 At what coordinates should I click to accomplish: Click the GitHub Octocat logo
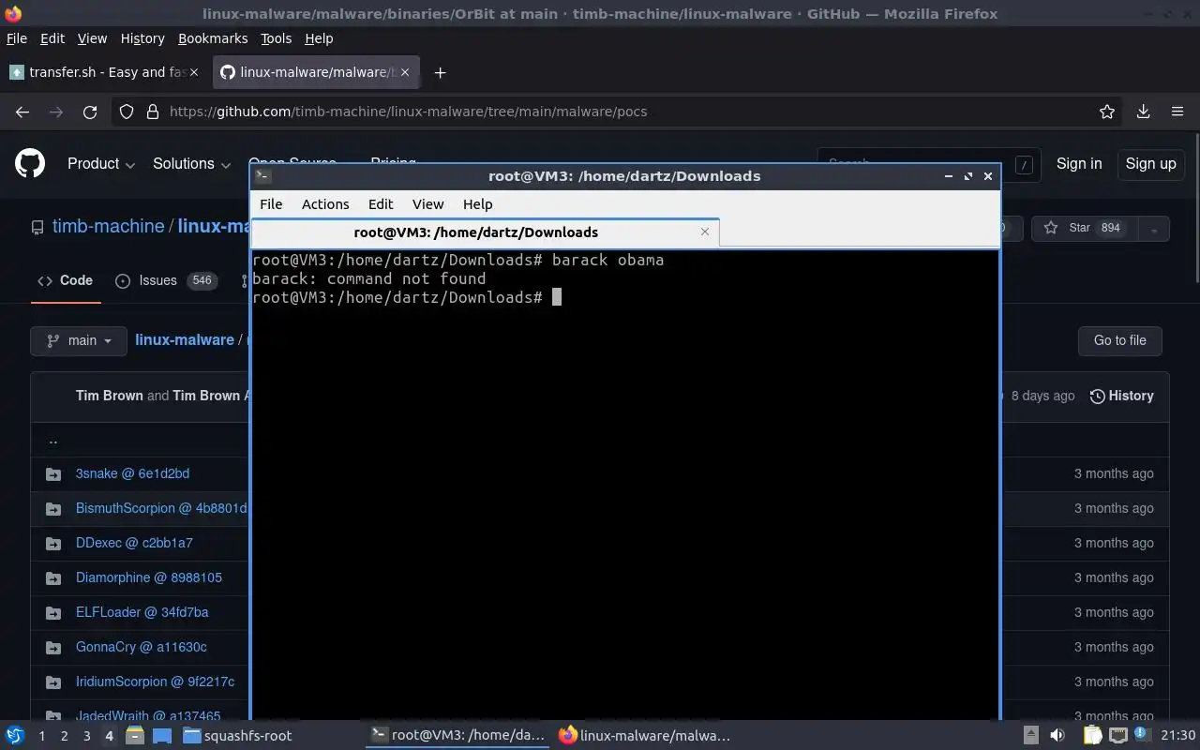click(x=30, y=164)
